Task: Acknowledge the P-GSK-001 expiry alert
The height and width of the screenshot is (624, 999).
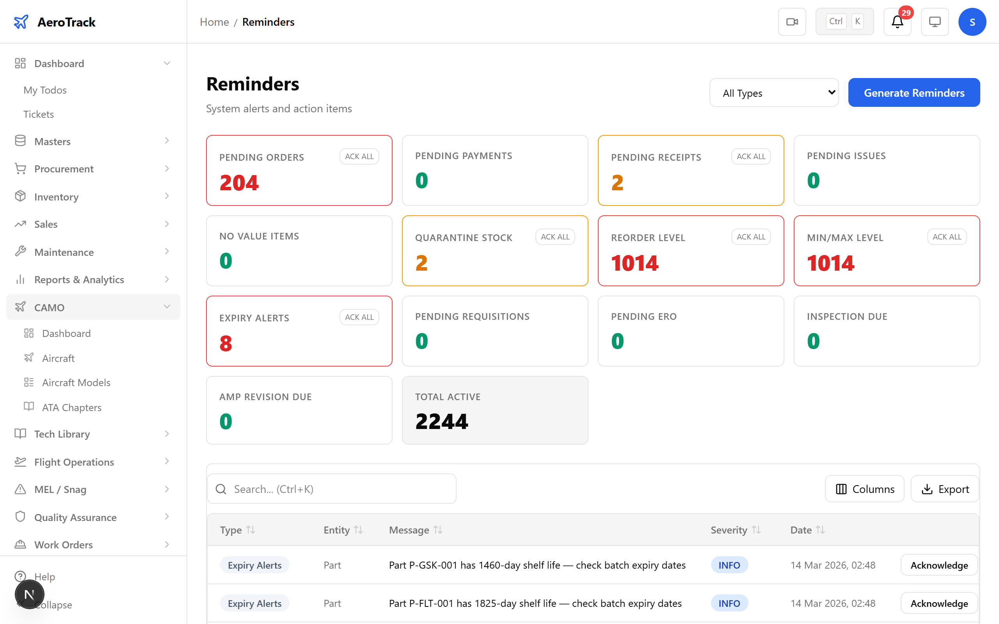Action: [939, 565]
